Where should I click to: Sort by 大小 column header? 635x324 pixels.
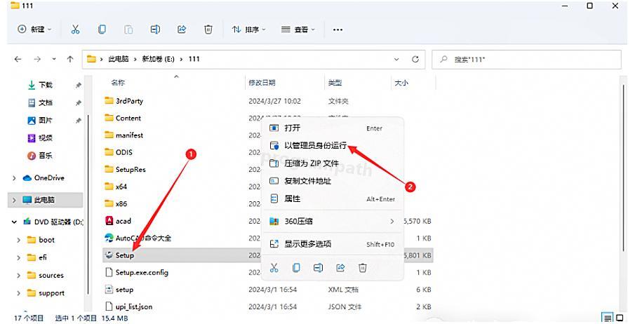click(401, 83)
